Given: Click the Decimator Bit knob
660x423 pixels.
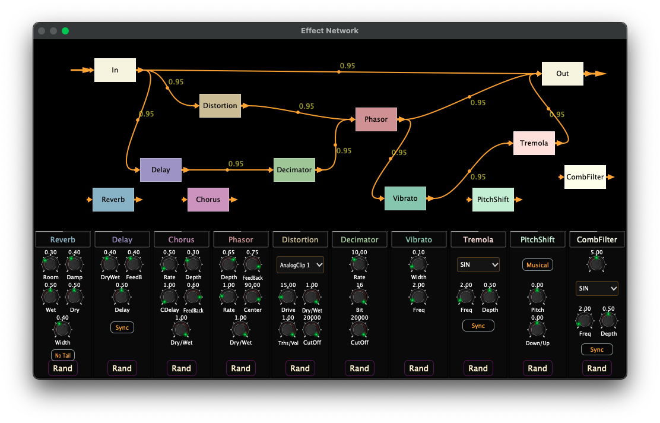Looking at the screenshot, I should (360, 297).
